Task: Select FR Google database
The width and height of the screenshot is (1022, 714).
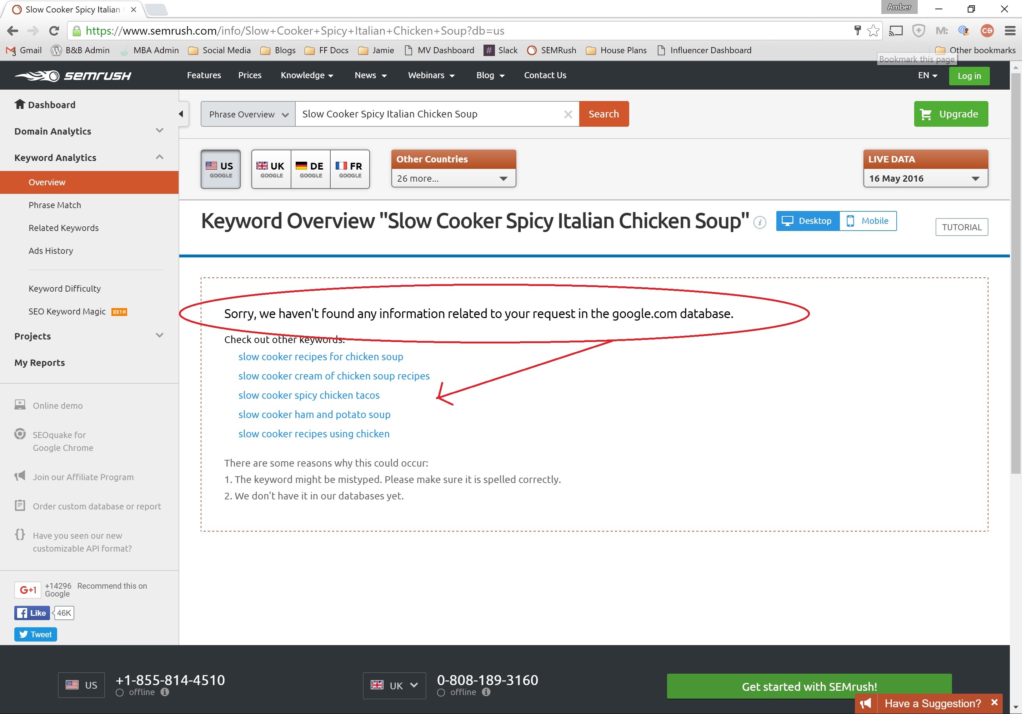Action: click(350, 169)
